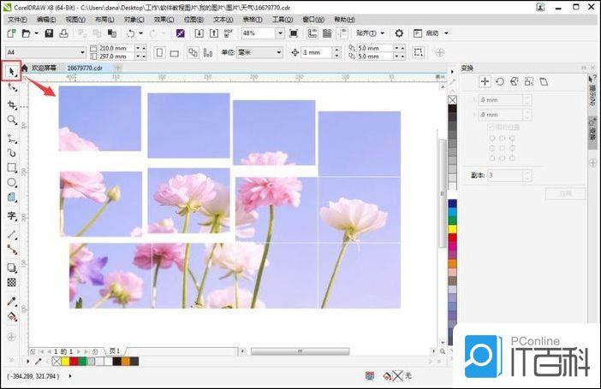The image size is (601, 389).
Task: Activate the Text tool
Action: [x=12, y=215]
